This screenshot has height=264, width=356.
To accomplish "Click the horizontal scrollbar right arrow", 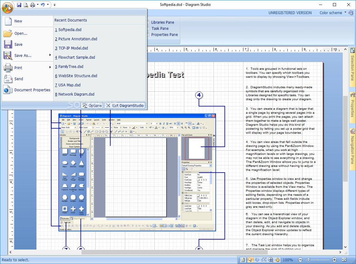I will coord(340,252).
